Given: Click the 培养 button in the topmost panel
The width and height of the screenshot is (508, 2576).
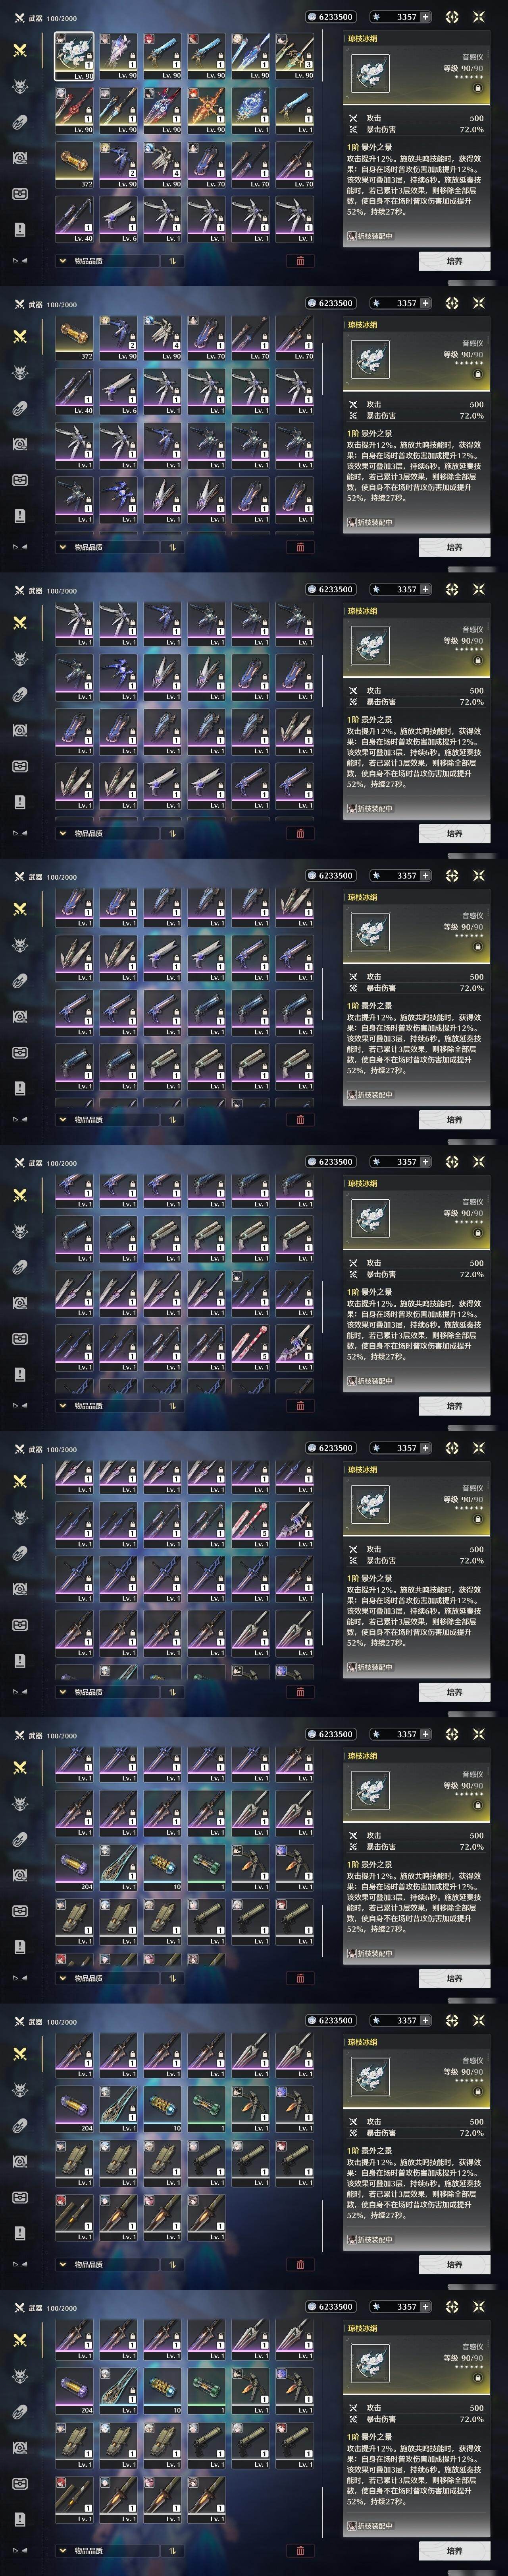Looking at the screenshot, I should 454,261.
